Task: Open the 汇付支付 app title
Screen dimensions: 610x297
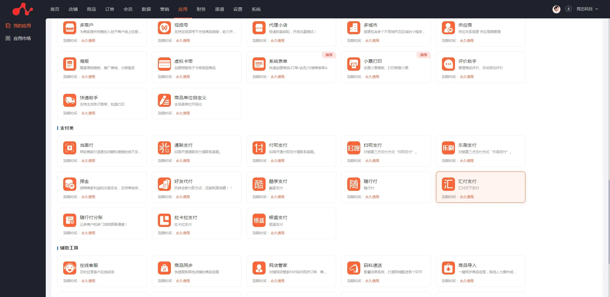Action: click(x=467, y=181)
